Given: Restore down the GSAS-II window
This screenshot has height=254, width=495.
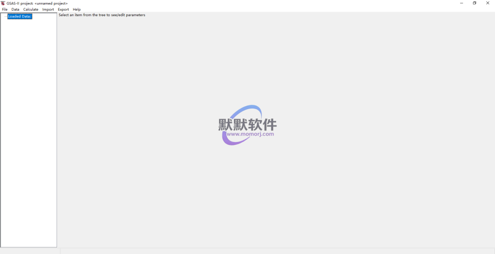Looking at the screenshot, I should (474, 3).
